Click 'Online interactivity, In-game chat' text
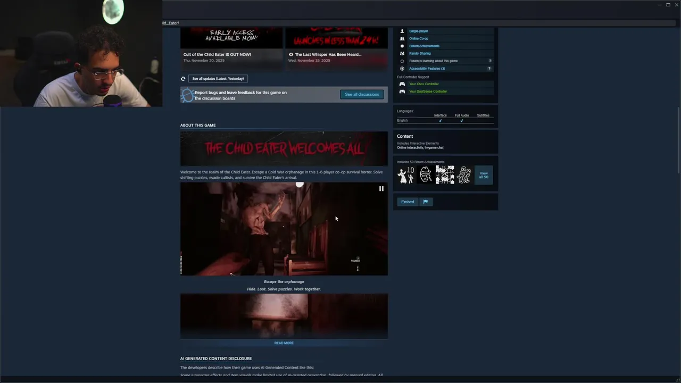Image resolution: width=681 pixels, height=383 pixels. (x=420, y=147)
